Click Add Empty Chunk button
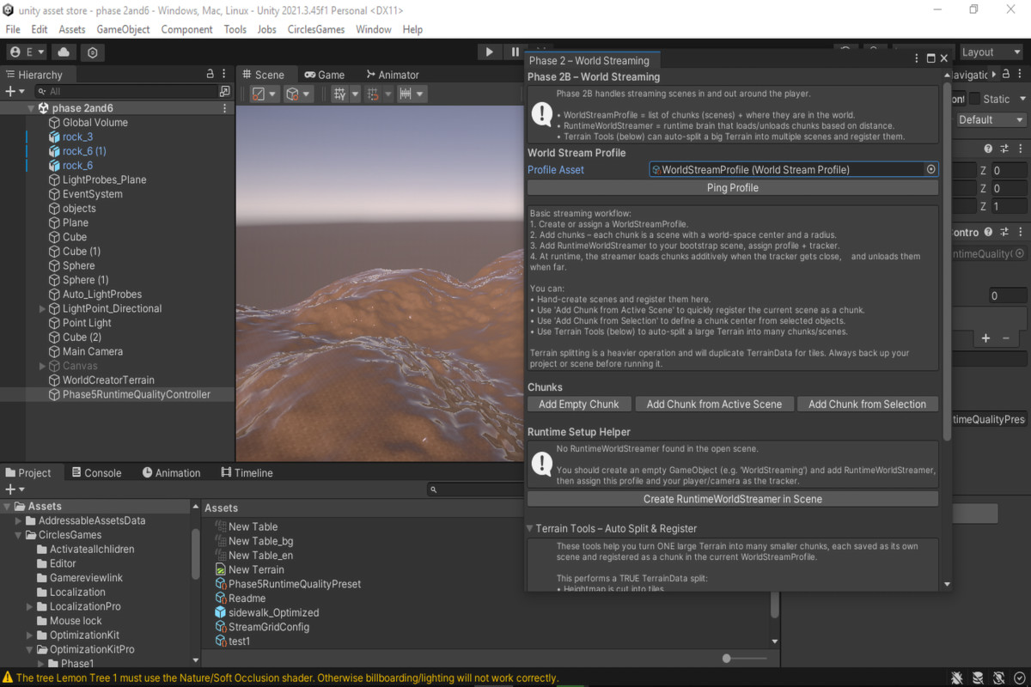 [579, 404]
